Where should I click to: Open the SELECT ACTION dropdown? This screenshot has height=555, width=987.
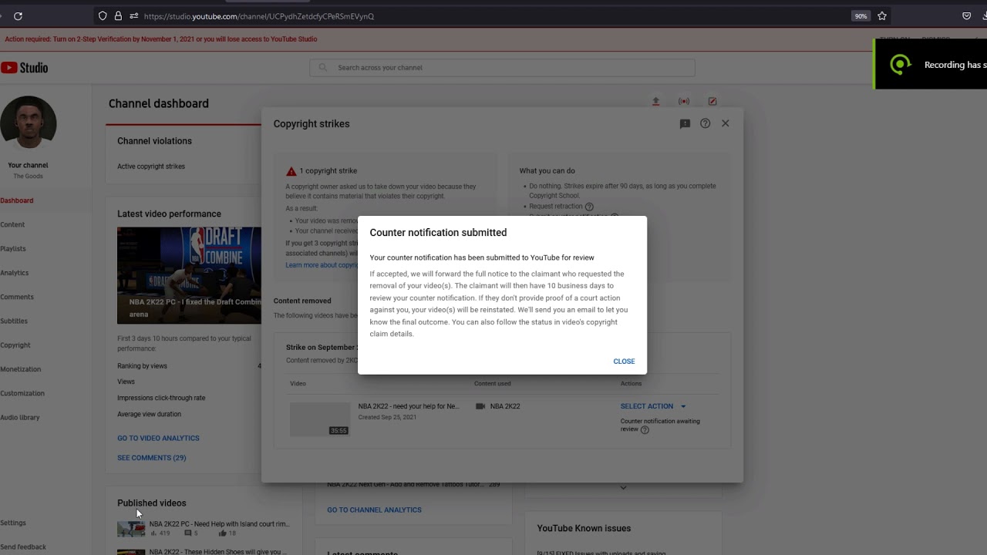[x=653, y=406]
